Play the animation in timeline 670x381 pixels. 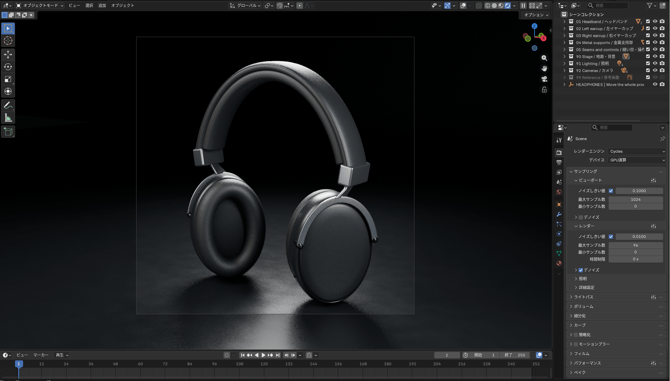click(x=263, y=355)
